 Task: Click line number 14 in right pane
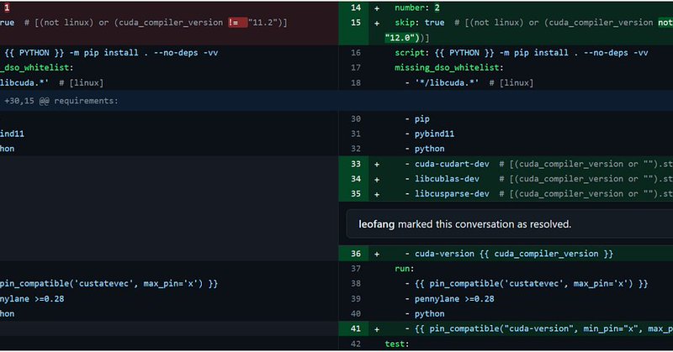point(356,8)
